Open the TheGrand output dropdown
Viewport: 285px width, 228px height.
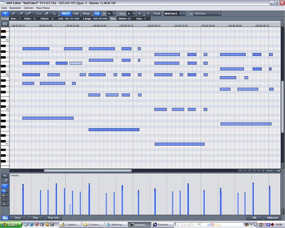pyautogui.click(x=219, y=14)
